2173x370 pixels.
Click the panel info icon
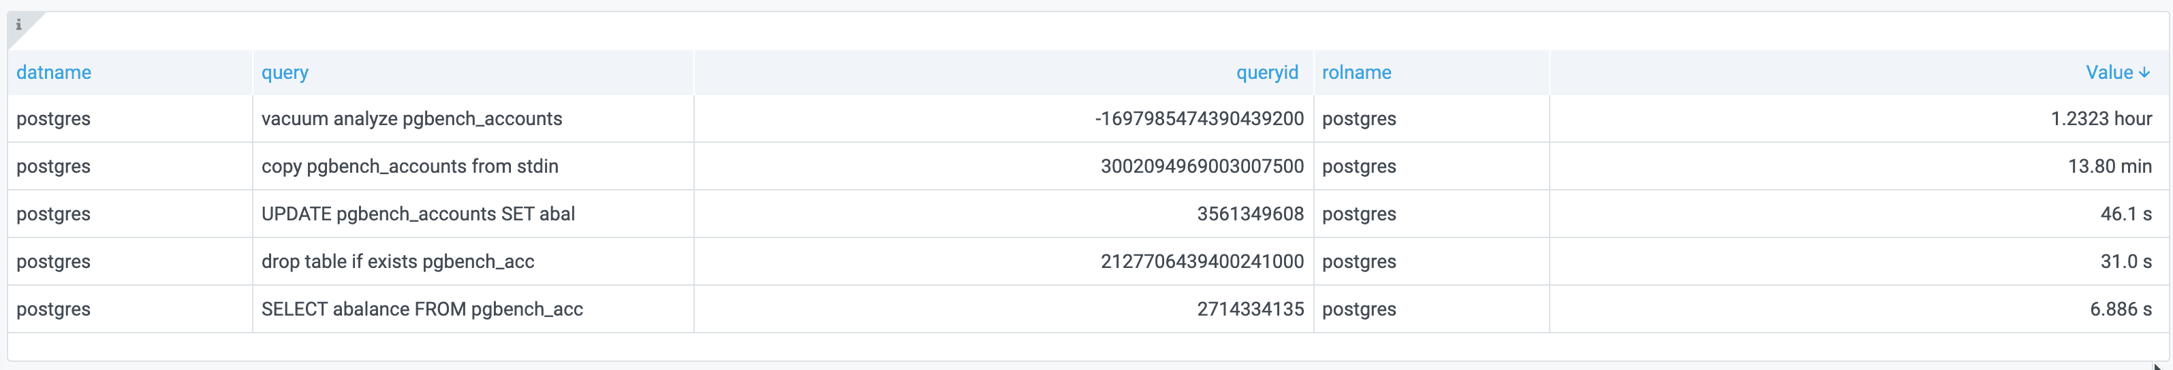tap(18, 24)
